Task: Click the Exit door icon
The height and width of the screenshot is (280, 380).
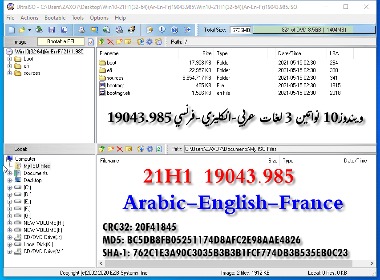Action: click(x=187, y=30)
